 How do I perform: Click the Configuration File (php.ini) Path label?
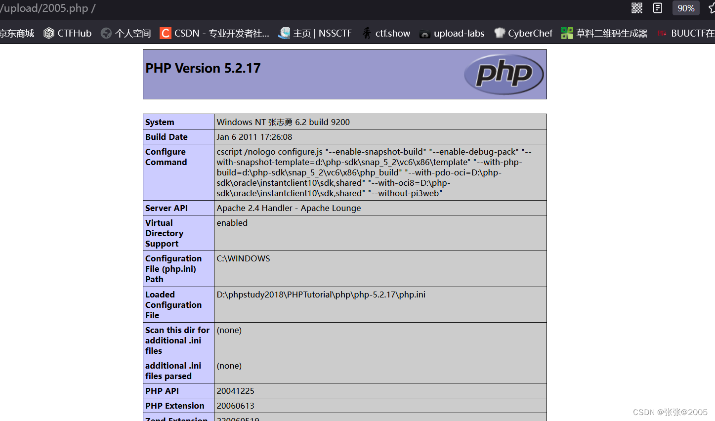click(x=173, y=269)
